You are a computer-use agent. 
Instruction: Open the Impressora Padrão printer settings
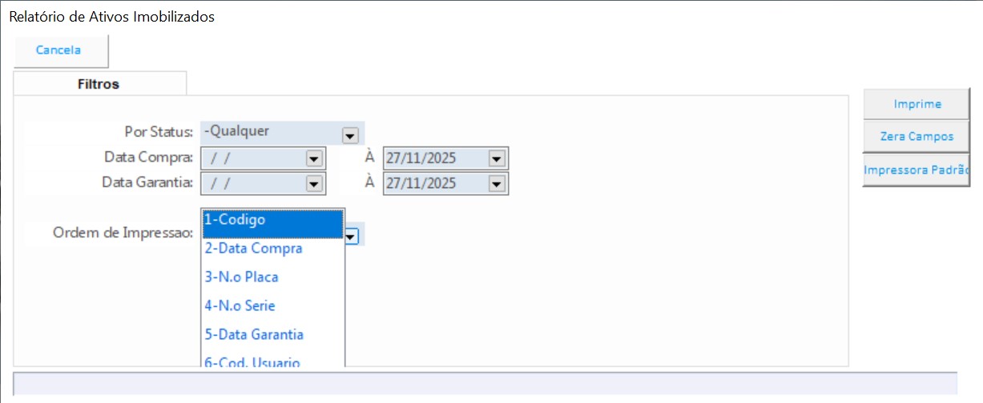[917, 170]
